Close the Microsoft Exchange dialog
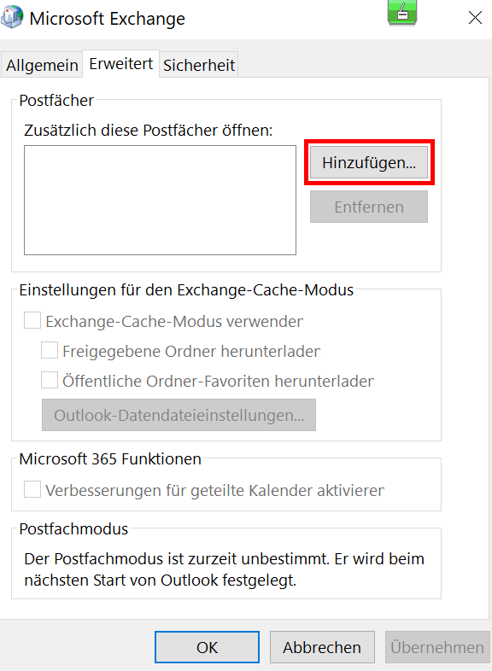This screenshot has height=671, width=492. click(x=475, y=18)
